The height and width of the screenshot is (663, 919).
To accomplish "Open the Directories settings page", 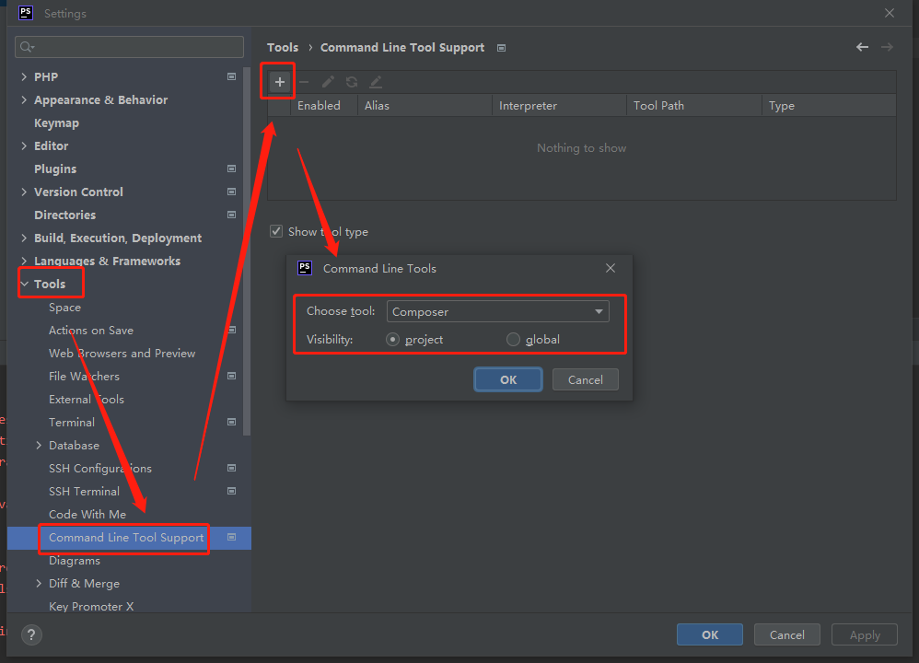I will [65, 215].
